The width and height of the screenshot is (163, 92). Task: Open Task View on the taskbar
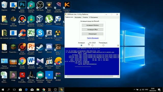tap(14, 90)
